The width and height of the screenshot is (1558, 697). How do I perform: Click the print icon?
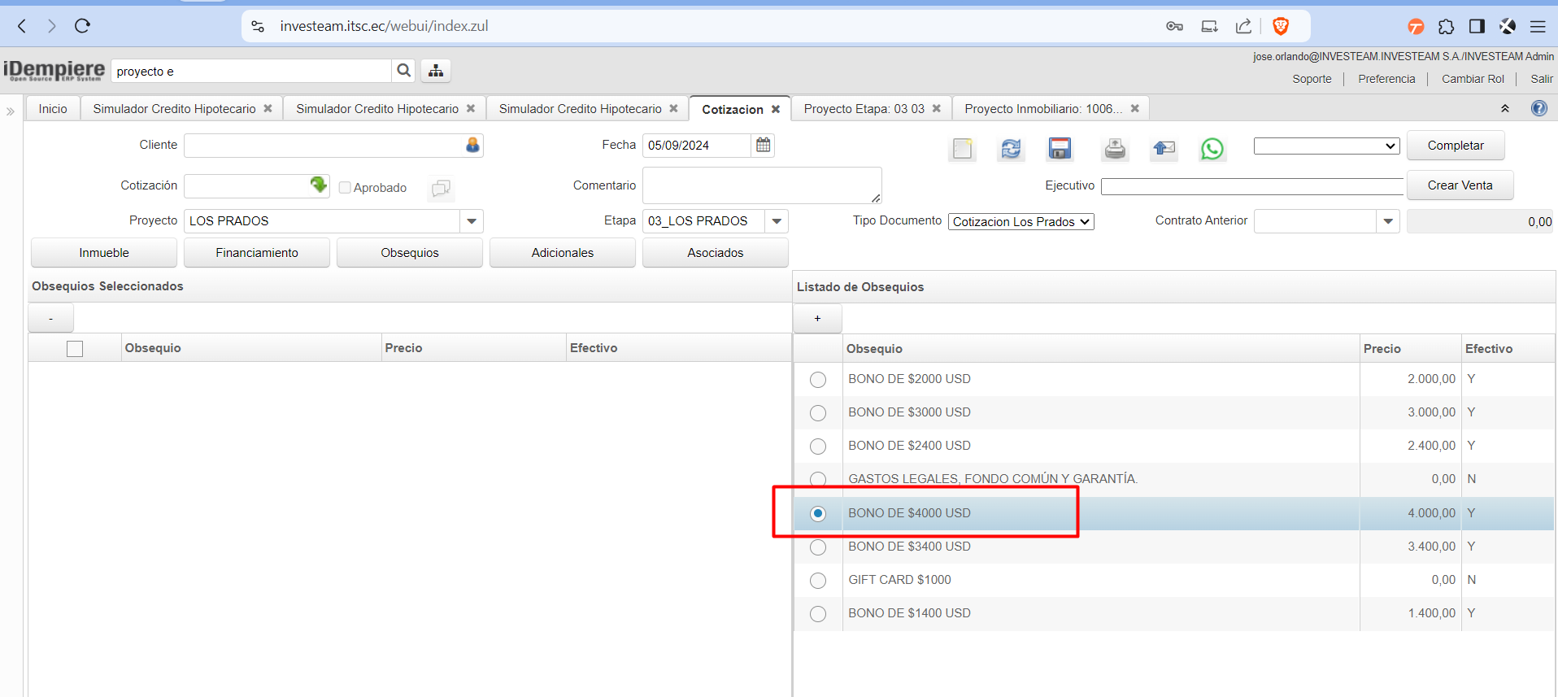point(1115,149)
